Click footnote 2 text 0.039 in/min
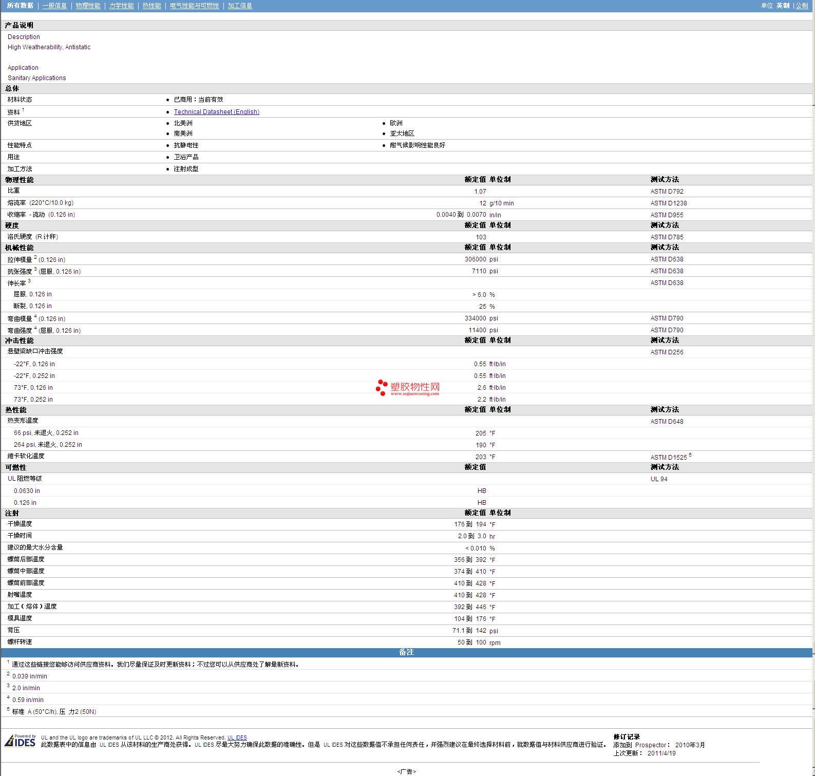Viewport: 815px width, 776px height. click(29, 676)
